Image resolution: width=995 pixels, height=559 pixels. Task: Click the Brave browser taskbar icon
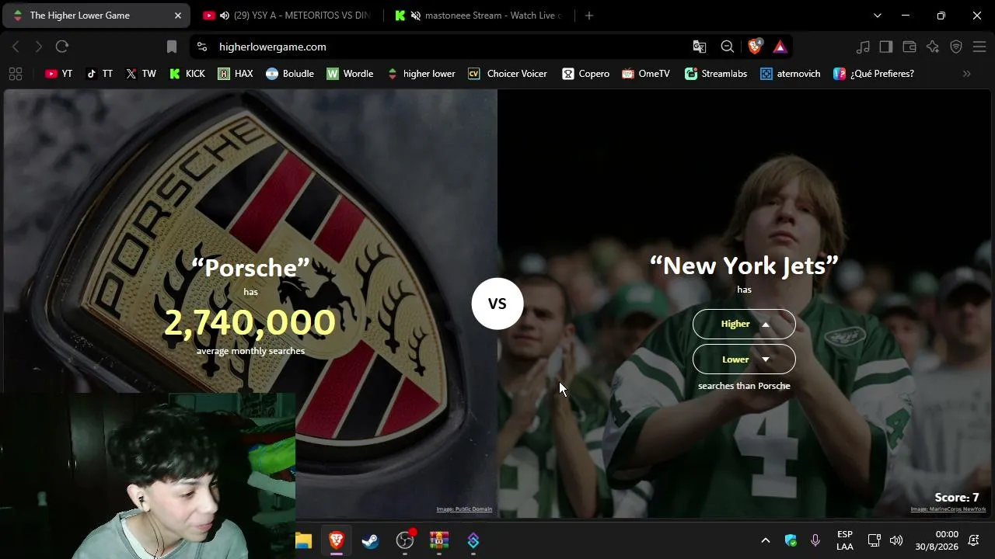click(337, 540)
